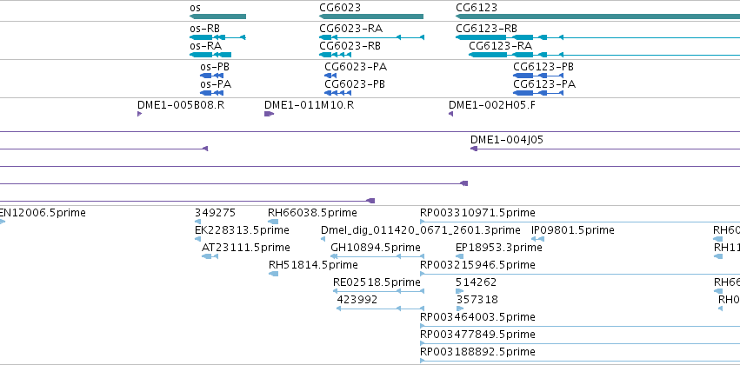The image size is (740, 365).
Task: Select the CG6023-PA protein glyph
Action: coord(330,76)
